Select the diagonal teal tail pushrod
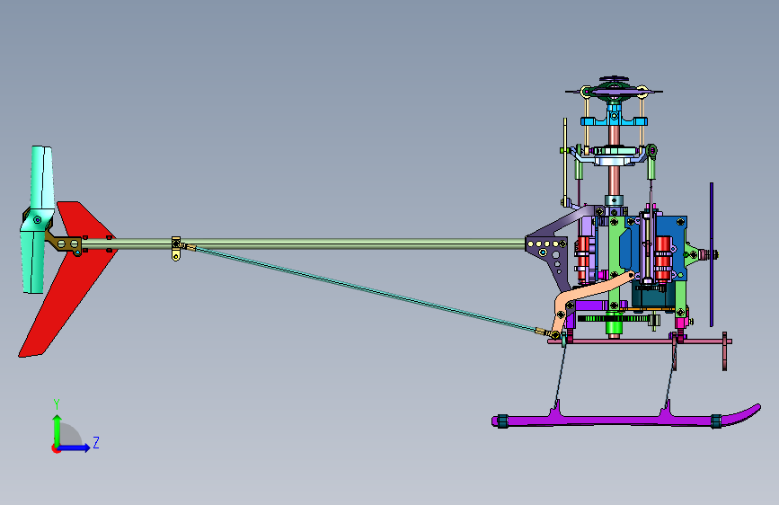Screen dimensions: 779x505 pyautogui.click(x=365, y=288)
